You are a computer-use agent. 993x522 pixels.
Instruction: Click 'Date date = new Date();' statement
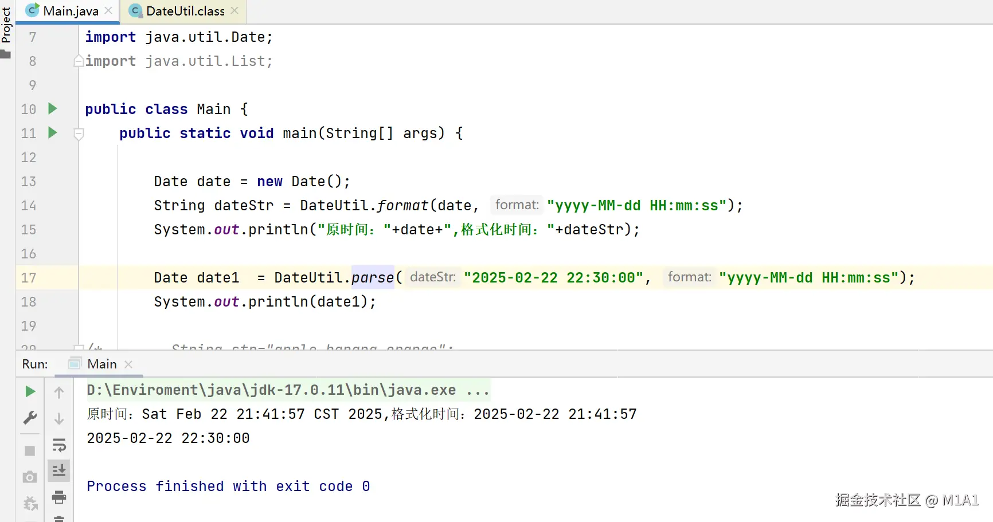pyautogui.click(x=252, y=182)
